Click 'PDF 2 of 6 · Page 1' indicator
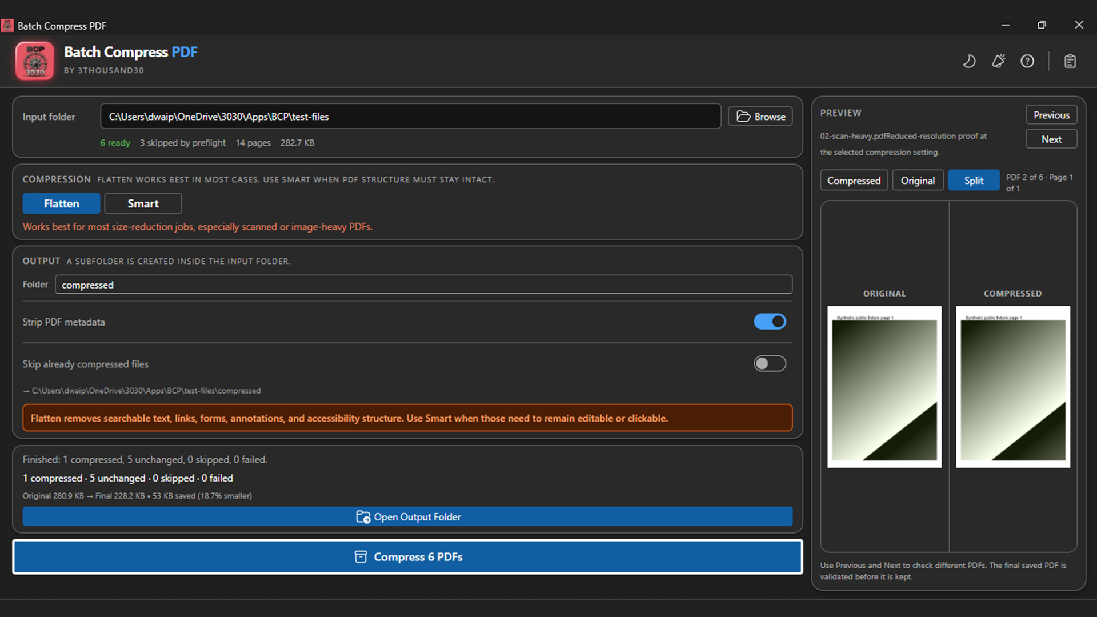The image size is (1097, 617). click(1039, 183)
